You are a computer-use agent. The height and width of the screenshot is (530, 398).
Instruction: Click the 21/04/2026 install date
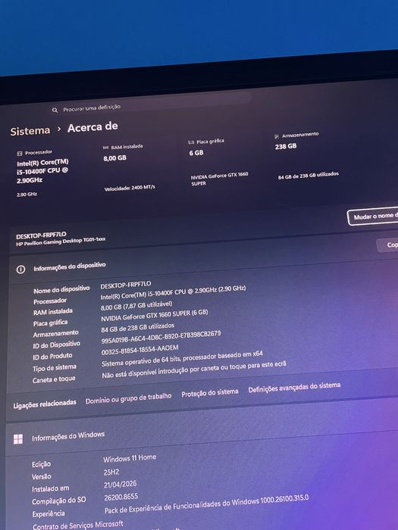pyautogui.click(x=120, y=485)
